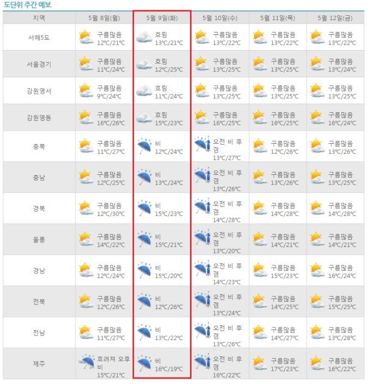371x384 pixels.
Task: Select the 제주 region row label
Action: click(39, 364)
